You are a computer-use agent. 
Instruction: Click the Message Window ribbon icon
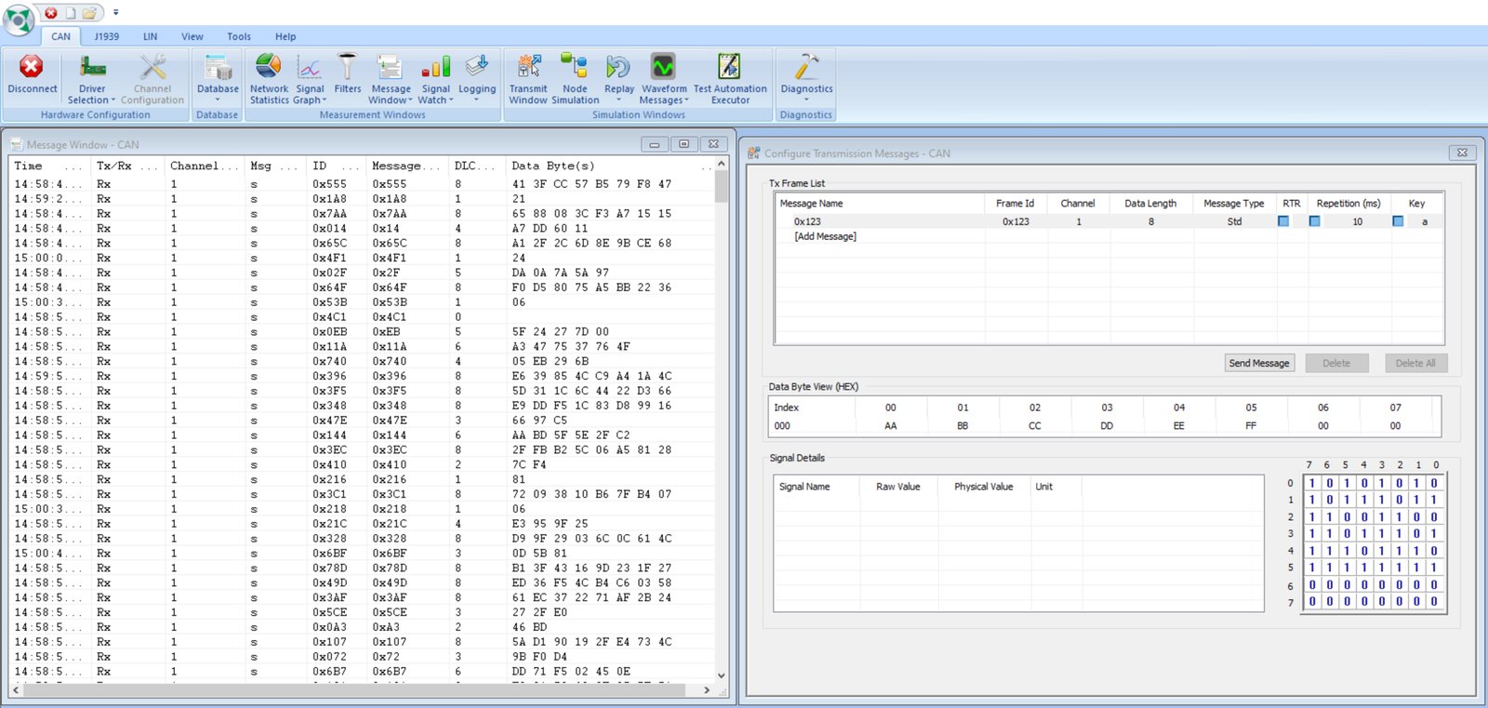click(x=391, y=67)
